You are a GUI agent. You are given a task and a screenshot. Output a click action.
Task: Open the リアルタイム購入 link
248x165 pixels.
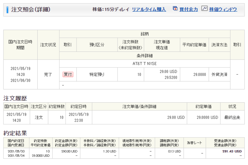tap(149, 9)
